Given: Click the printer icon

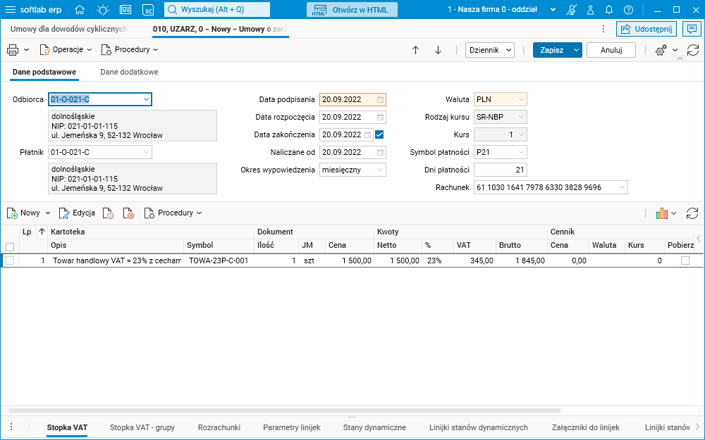Looking at the screenshot, I should pyautogui.click(x=13, y=50).
